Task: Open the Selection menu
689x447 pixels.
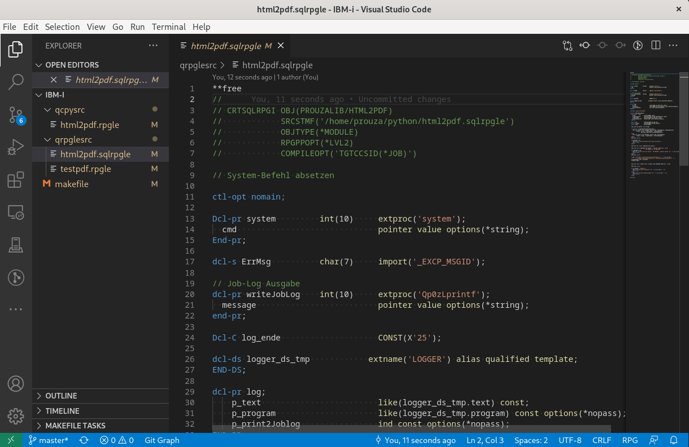Action: [62, 26]
